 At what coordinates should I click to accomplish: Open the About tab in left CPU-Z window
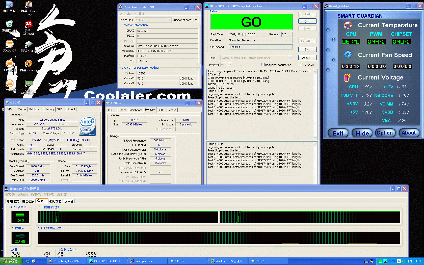(71, 109)
